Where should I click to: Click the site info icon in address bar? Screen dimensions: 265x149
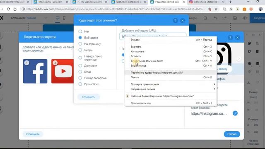(23, 9)
